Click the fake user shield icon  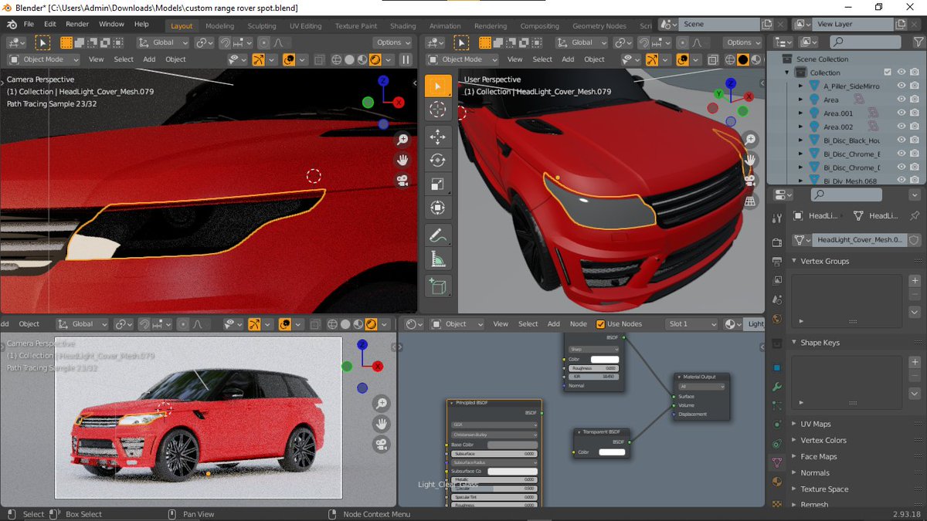[x=914, y=240]
